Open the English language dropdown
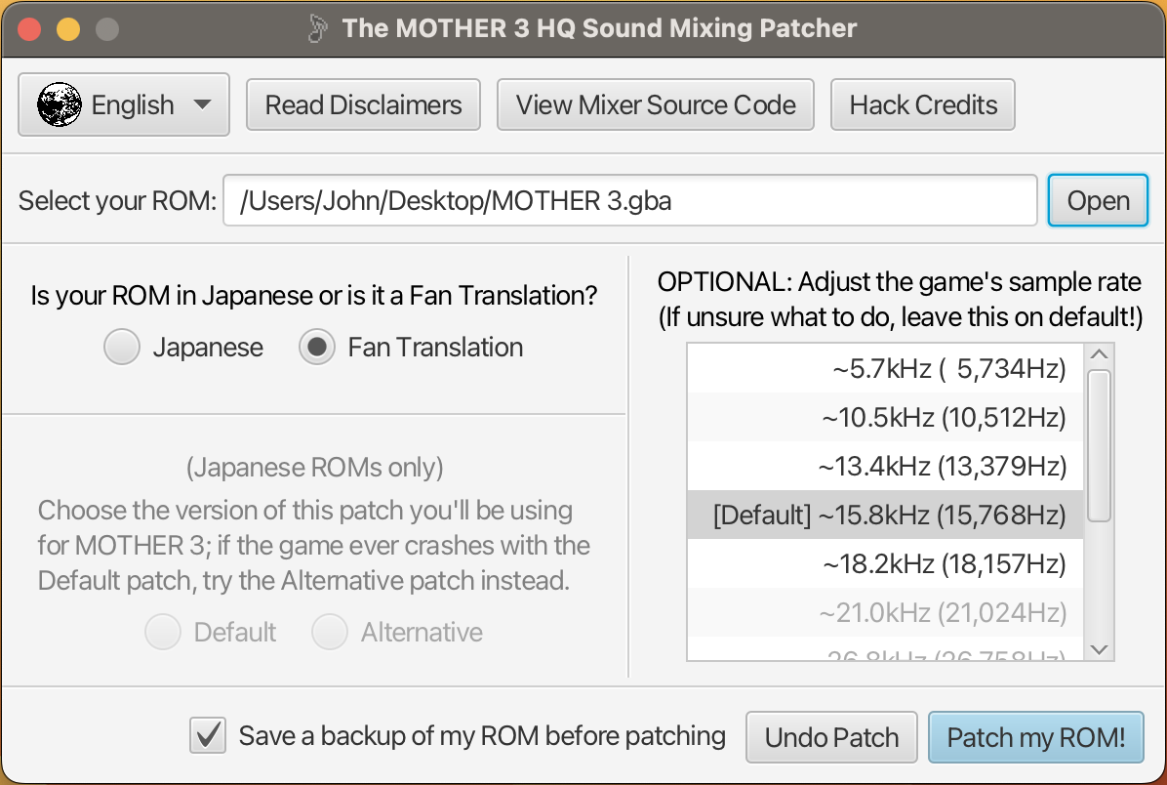 [124, 105]
